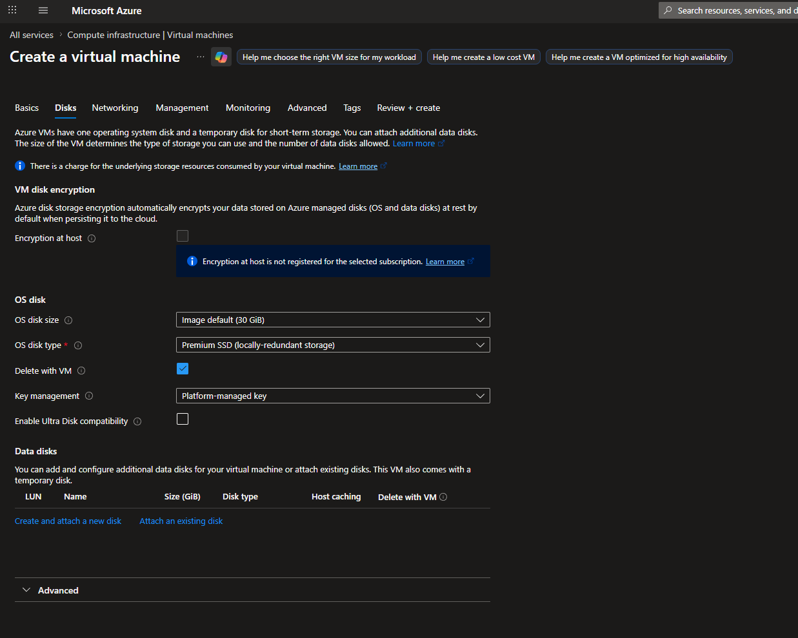
Task: Expand the Advanced section
Action: (x=252, y=590)
